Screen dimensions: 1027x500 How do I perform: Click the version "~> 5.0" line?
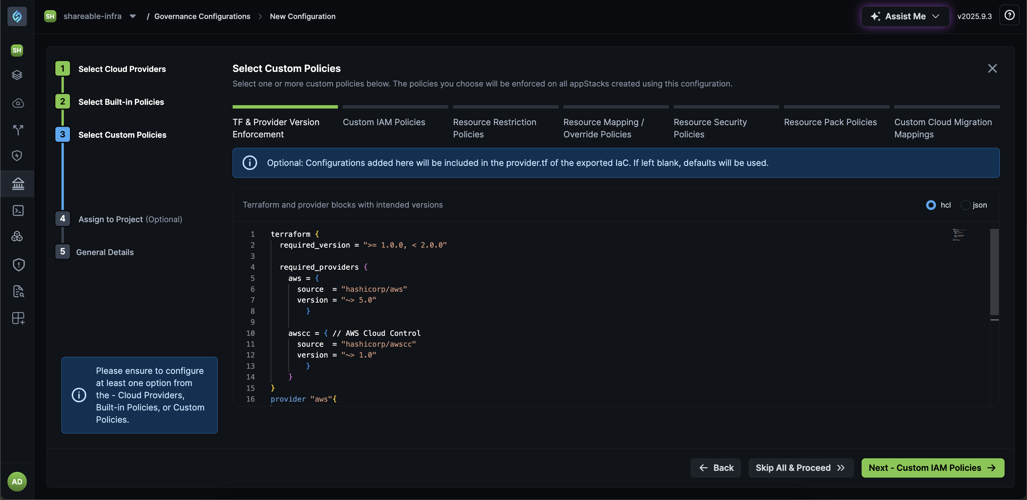[337, 300]
